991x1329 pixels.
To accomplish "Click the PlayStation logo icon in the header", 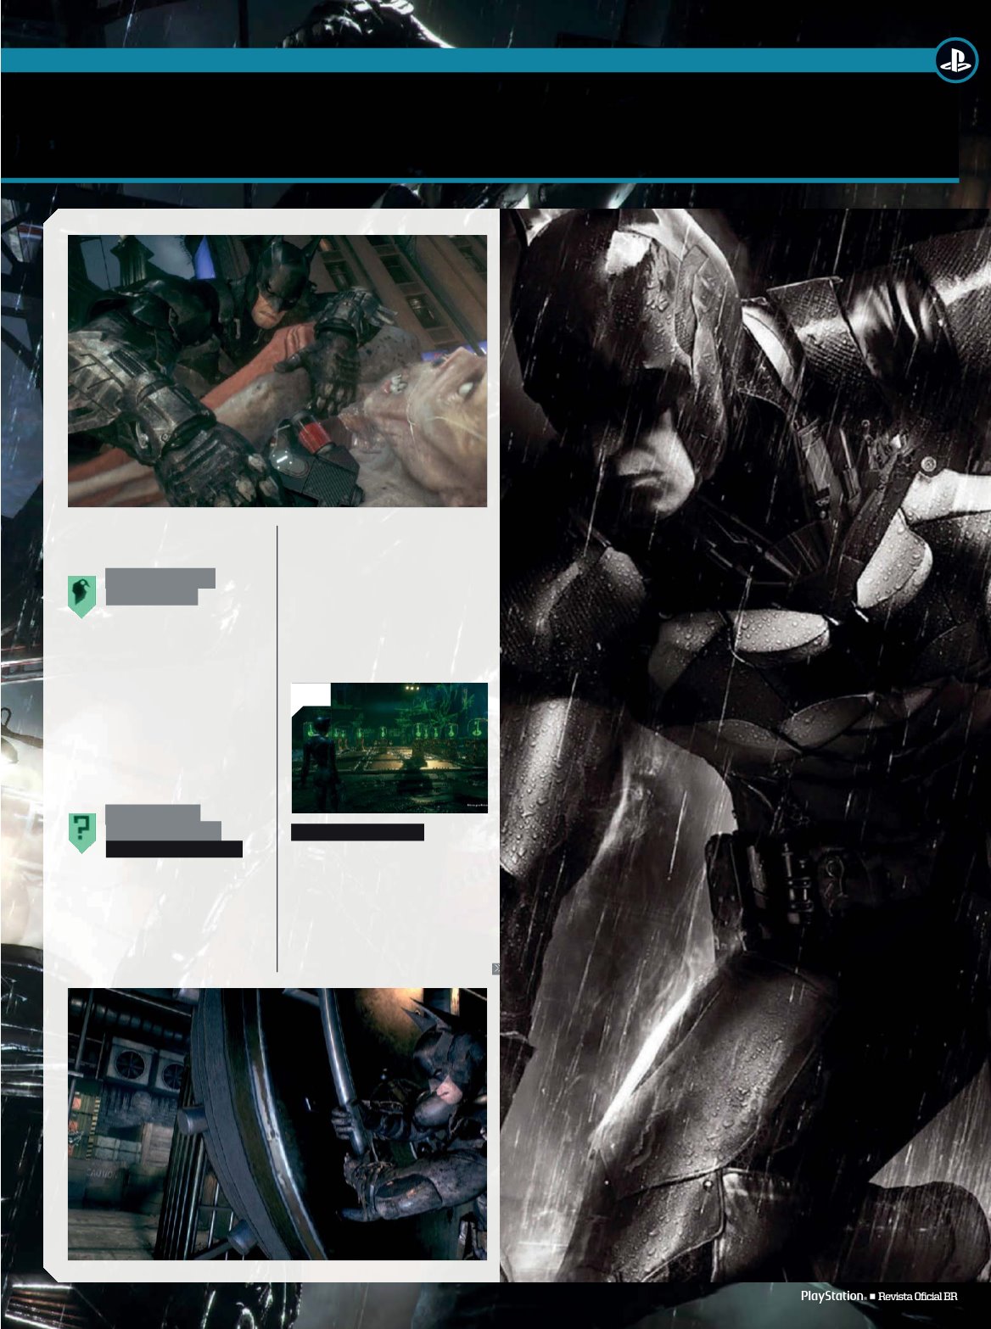I will pos(955,61).
